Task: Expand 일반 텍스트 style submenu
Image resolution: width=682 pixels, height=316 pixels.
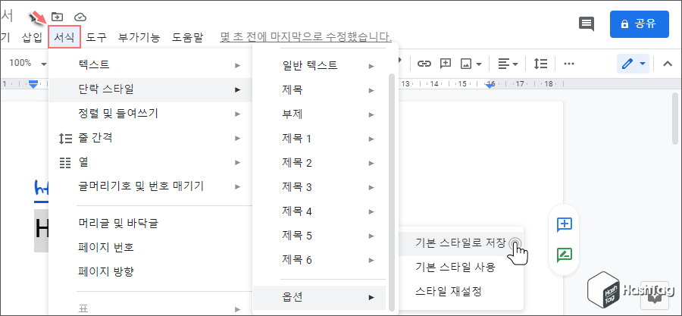Action: [320, 66]
